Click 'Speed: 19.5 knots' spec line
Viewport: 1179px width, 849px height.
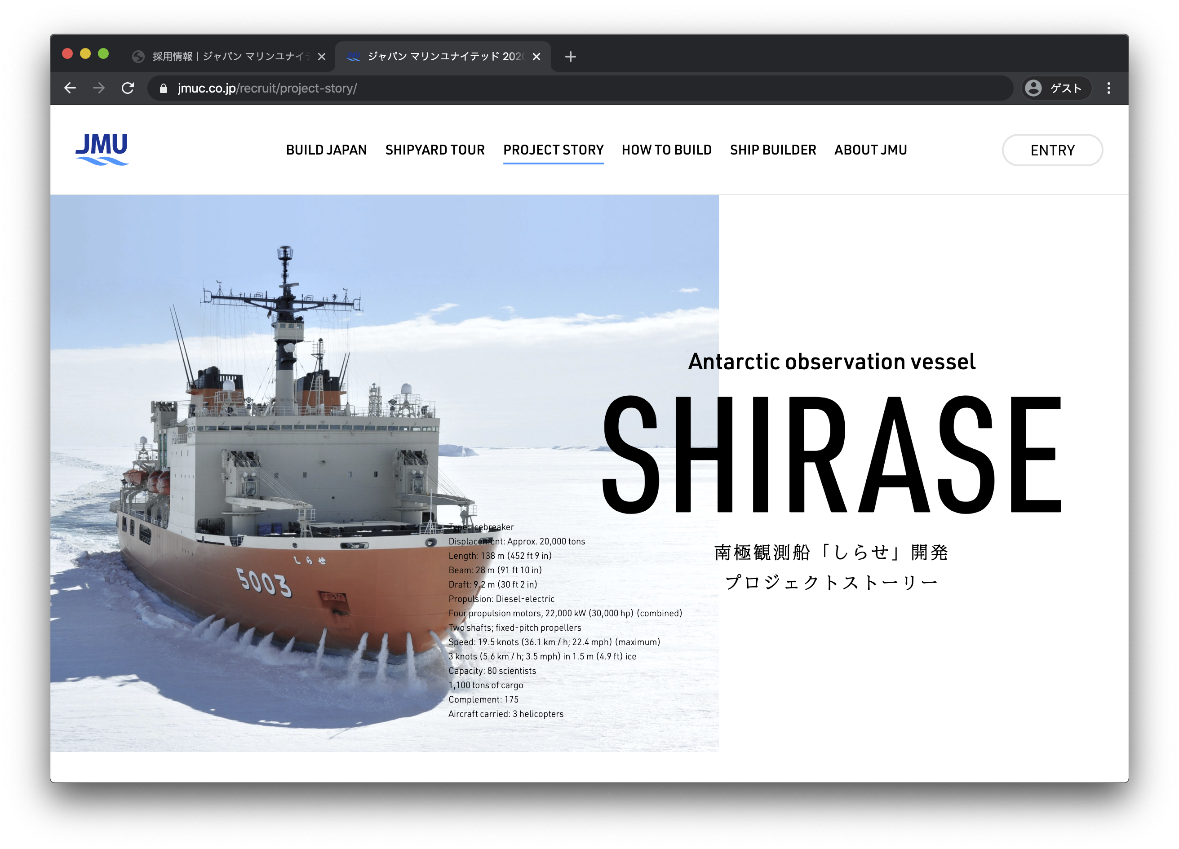(x=554, y=642)
